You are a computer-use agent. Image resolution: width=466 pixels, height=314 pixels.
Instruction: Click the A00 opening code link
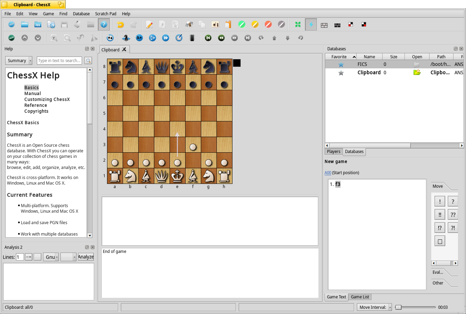328,173
